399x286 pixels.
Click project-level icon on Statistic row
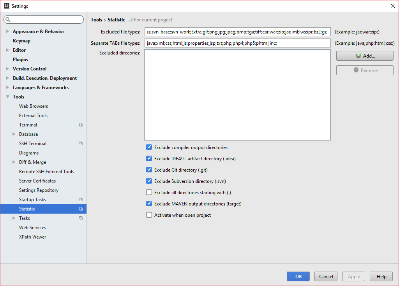tap(81, 209)
